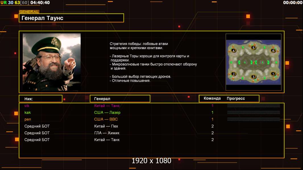Click the Лазерные Торы strategy line
The width and height of the screenshot is (303, 170).
coord(150,58)
